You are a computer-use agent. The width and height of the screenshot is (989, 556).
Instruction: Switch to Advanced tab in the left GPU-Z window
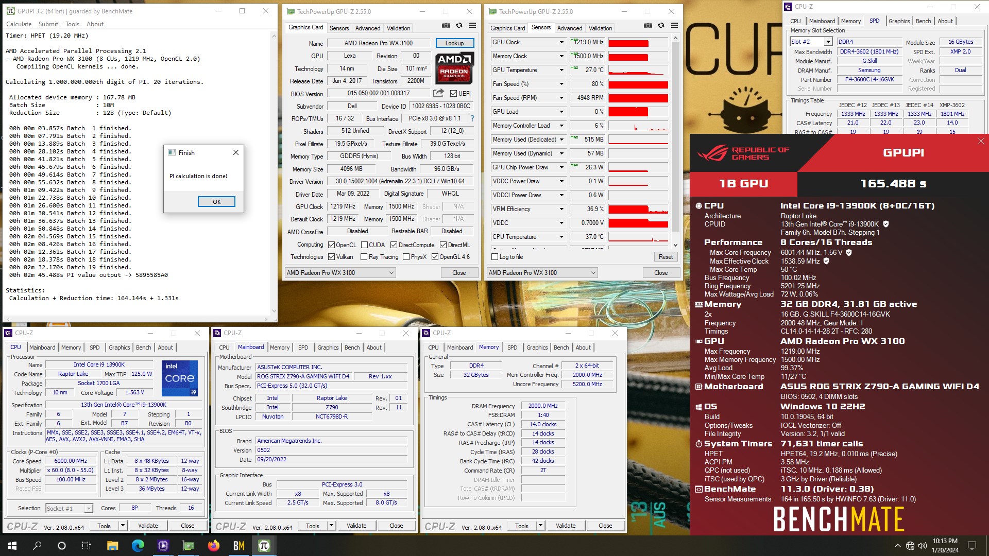[x=368, y=28]
